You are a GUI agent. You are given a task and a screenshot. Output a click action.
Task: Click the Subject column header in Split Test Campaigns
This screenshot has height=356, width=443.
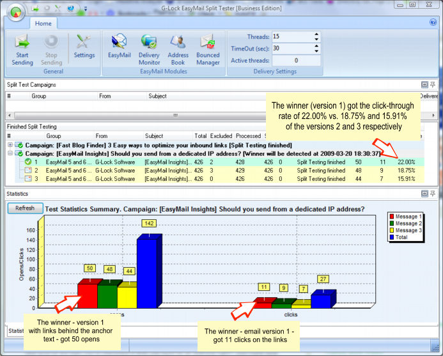coord(157,96)
